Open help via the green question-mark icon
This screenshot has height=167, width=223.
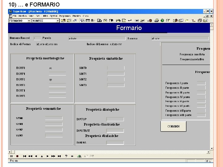[x=162, y=21]
